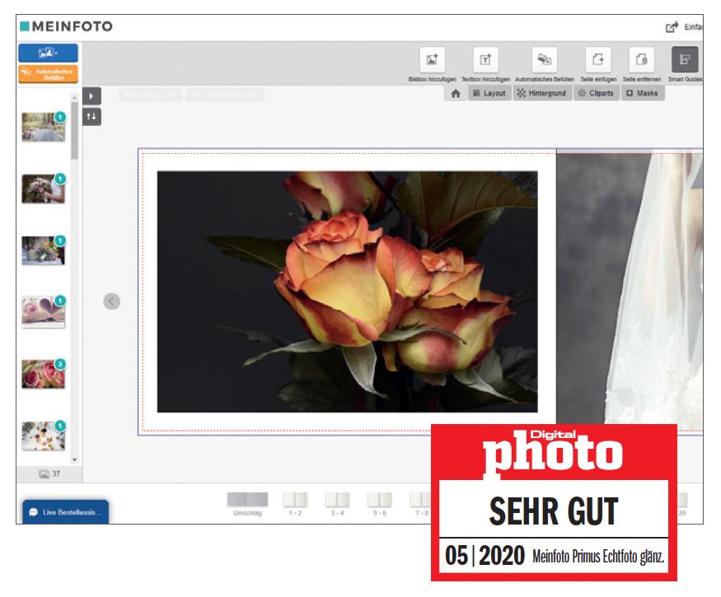Select pages 7 - 8 spread
Screen dimensions: 721x597
(x=420, y=504)
